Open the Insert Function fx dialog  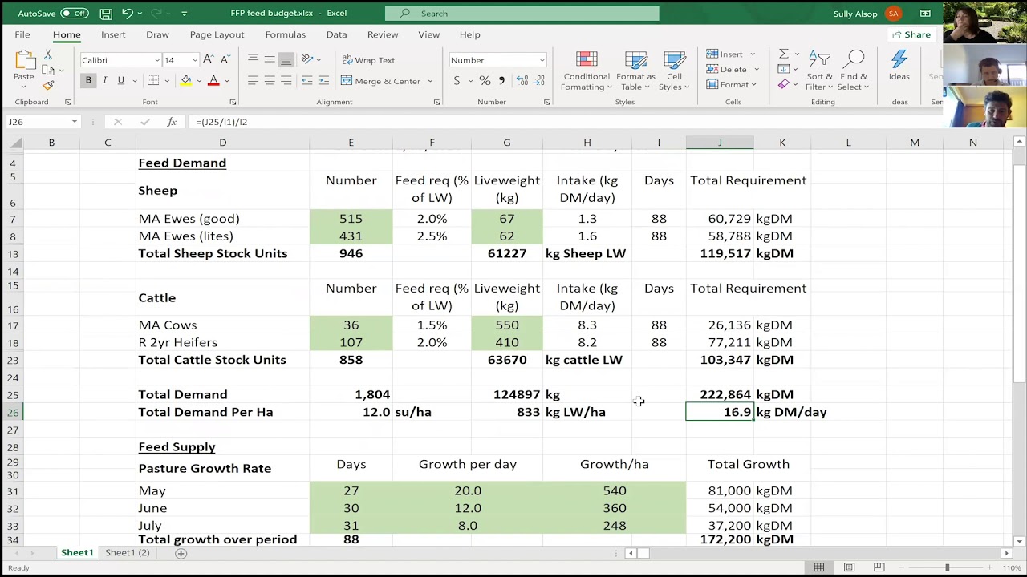point(172,122)
